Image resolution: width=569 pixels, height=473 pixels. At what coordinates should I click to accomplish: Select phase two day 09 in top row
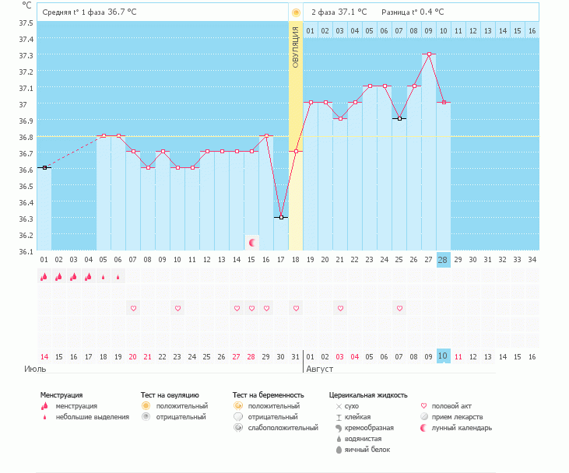(x=429, y=30)
